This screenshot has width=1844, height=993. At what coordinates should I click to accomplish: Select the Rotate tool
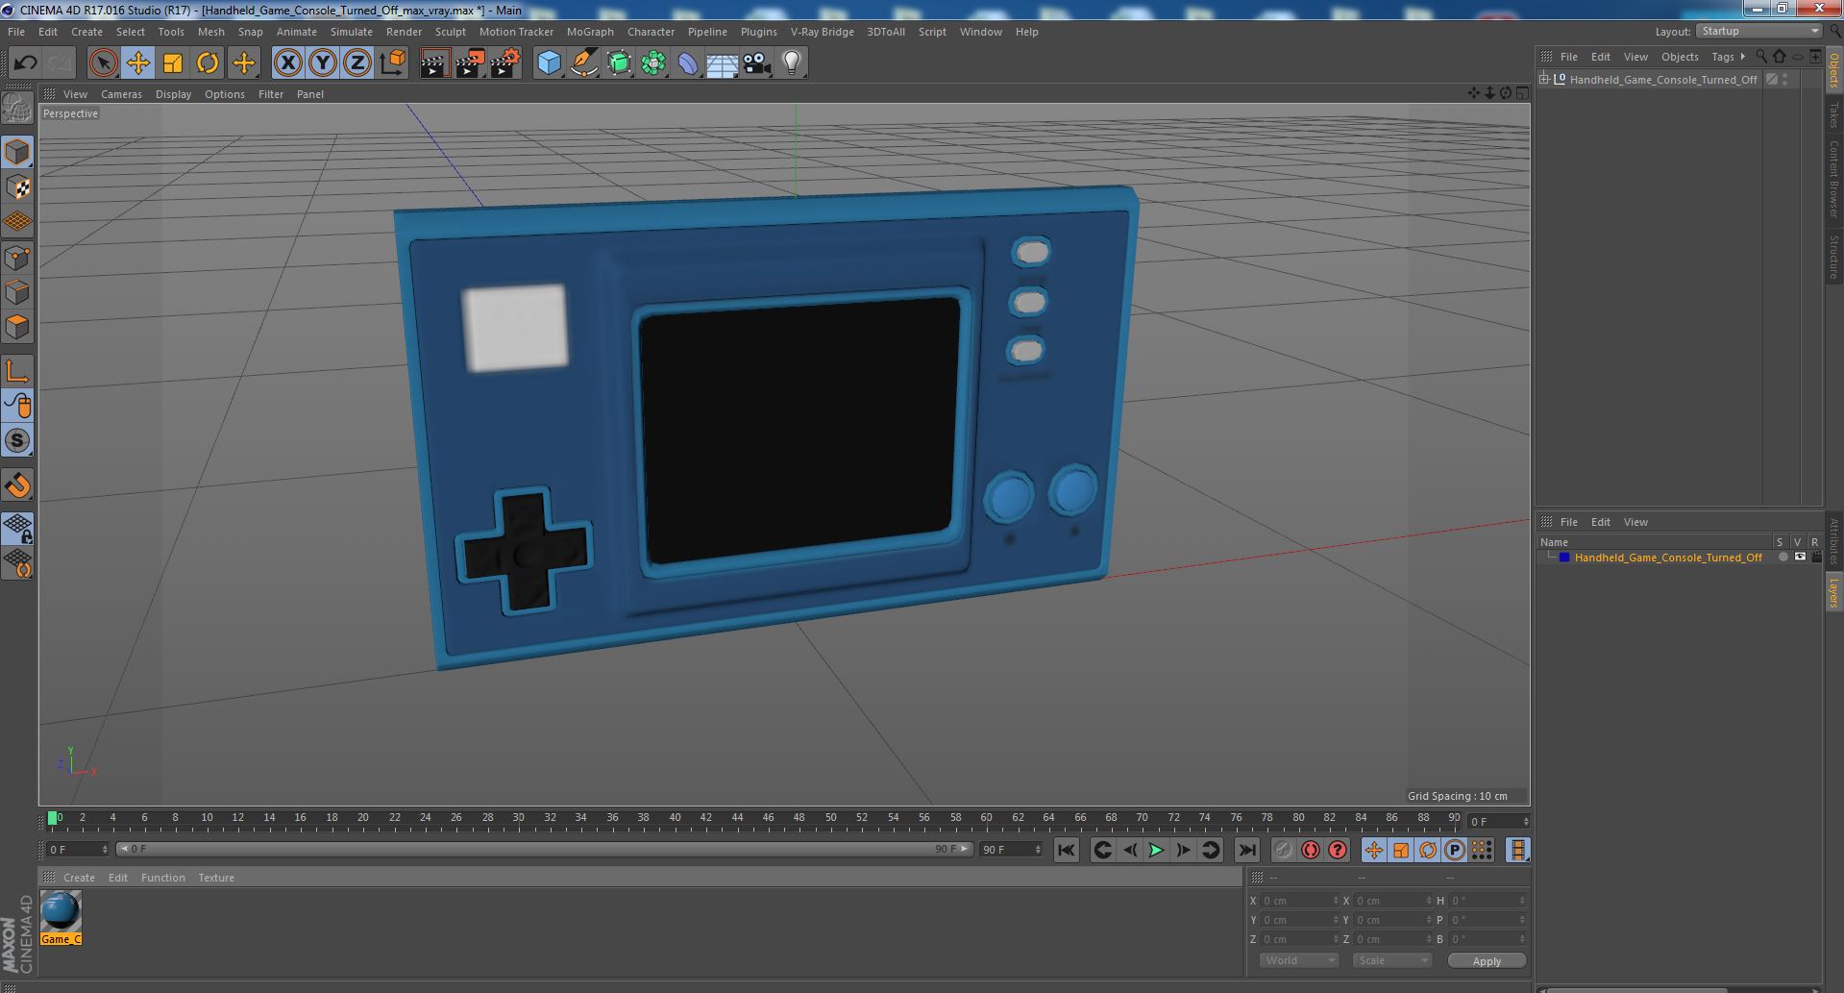(x=208, y=63)
